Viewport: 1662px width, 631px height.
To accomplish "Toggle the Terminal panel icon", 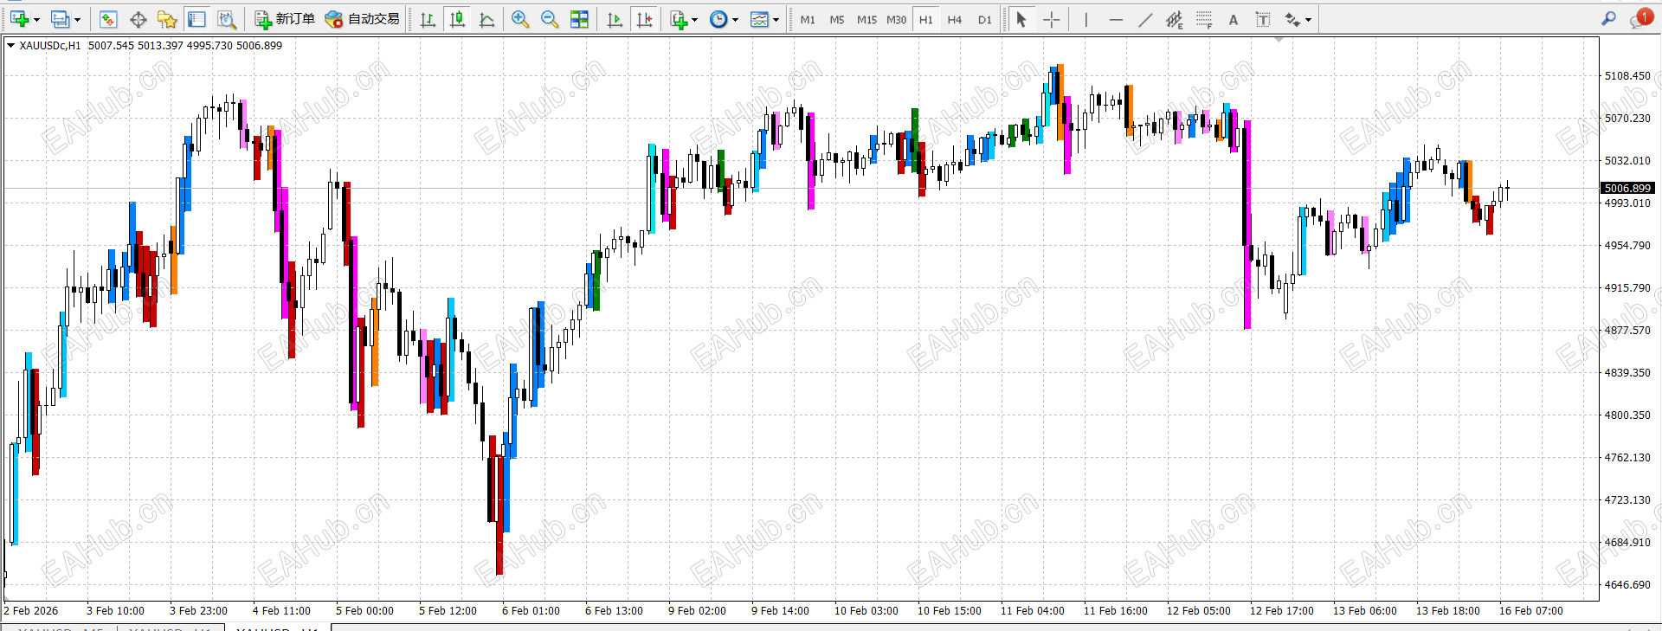I will (196, 19).
